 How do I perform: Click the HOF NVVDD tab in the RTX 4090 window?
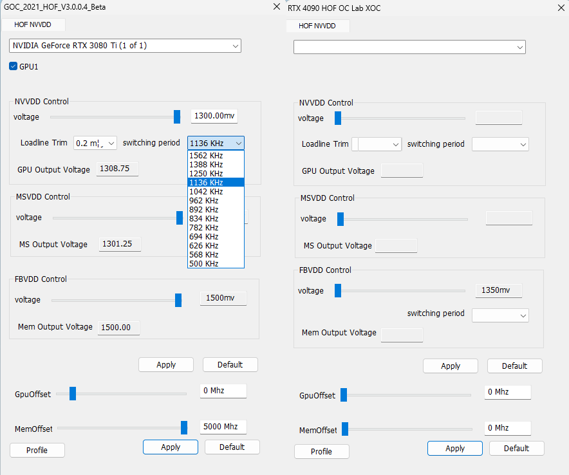pyautogui.click(x=317, y=26)
